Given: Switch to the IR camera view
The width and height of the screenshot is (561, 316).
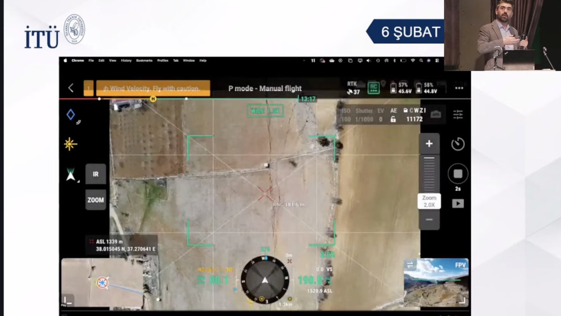Looking at the screenshot, I should [x=95, y=174].
